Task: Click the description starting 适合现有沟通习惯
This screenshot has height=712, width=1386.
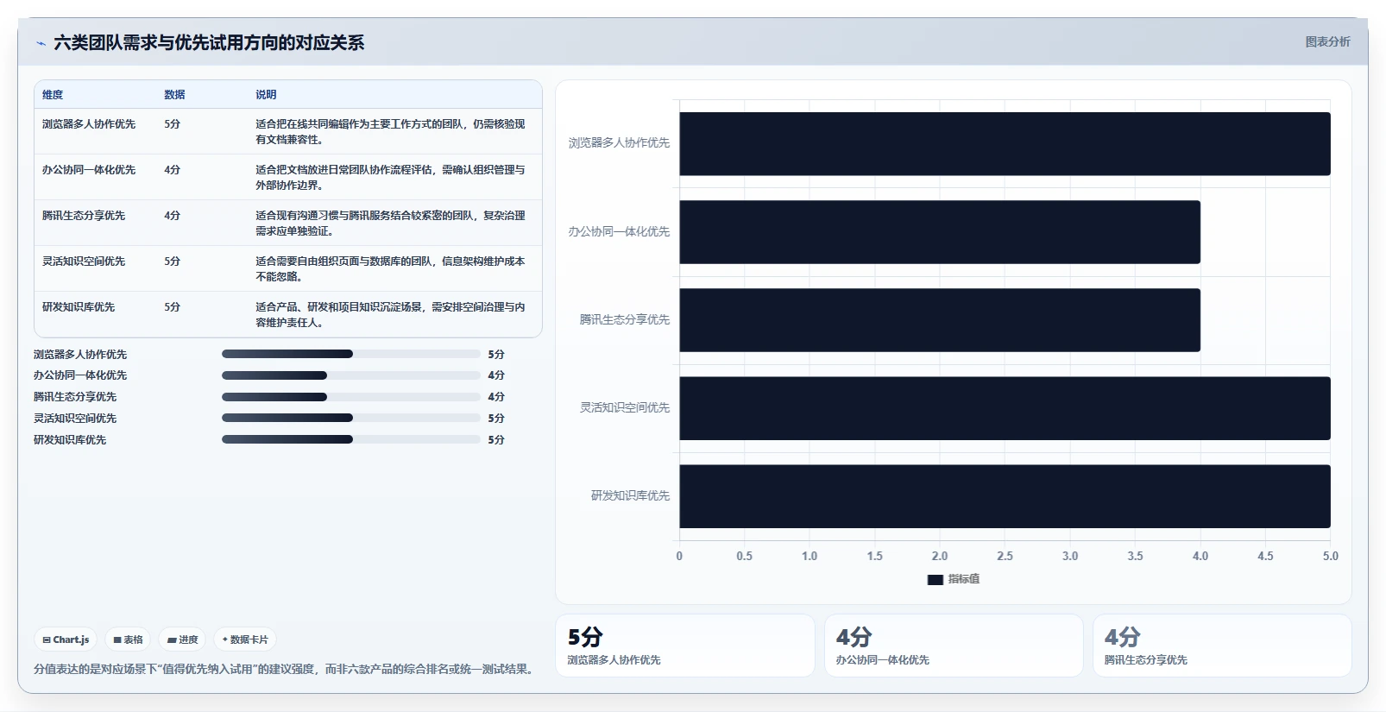Action: click(x=390, y=224)
